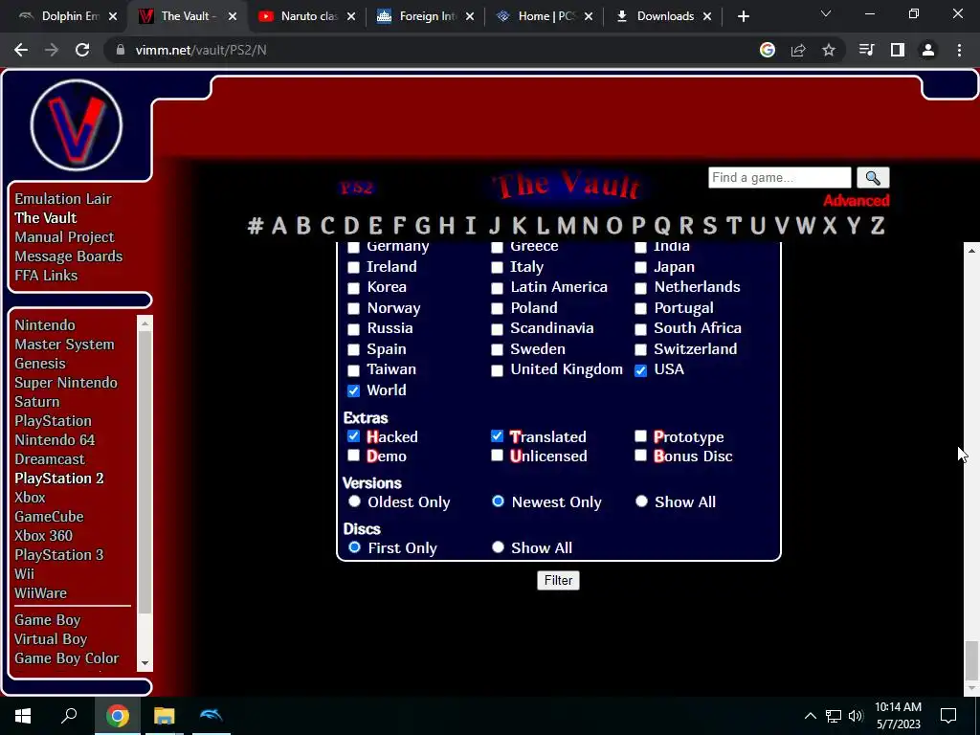Open Manual Project link
Viewport: 980px width, 735px height.
tap(64, 237)
